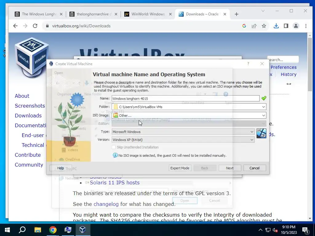The image size is (315, 236).
Task: Click the VirtualBox logo on webpage
Action: coord(32,57)
